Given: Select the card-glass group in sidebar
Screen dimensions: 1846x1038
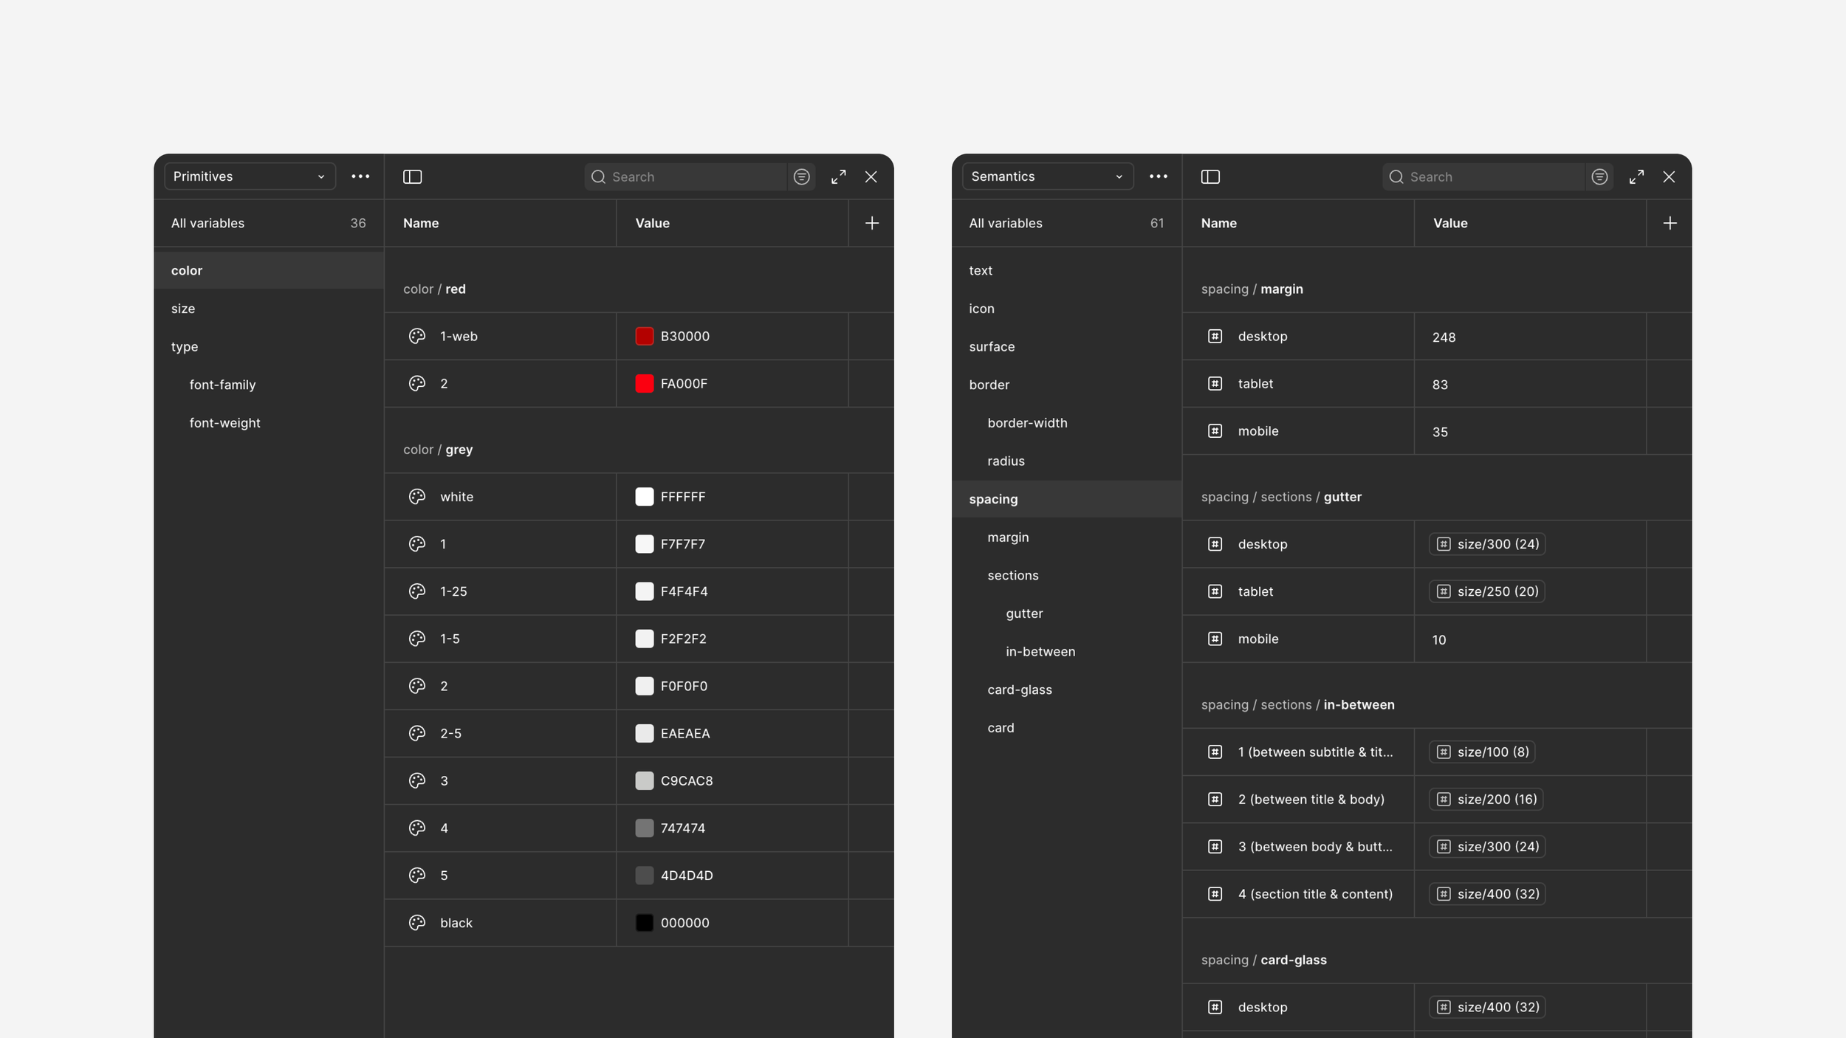Looking at the screenshot, I should coord(1019,690).
